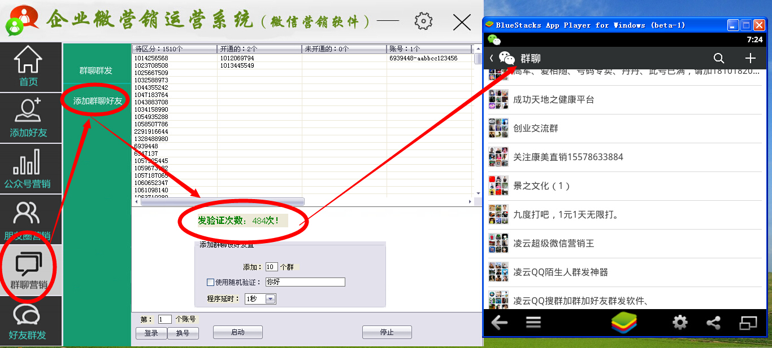Click the BlueStacks back arrow button
Viewport: 772px width, 348px height.
point(499,323)
